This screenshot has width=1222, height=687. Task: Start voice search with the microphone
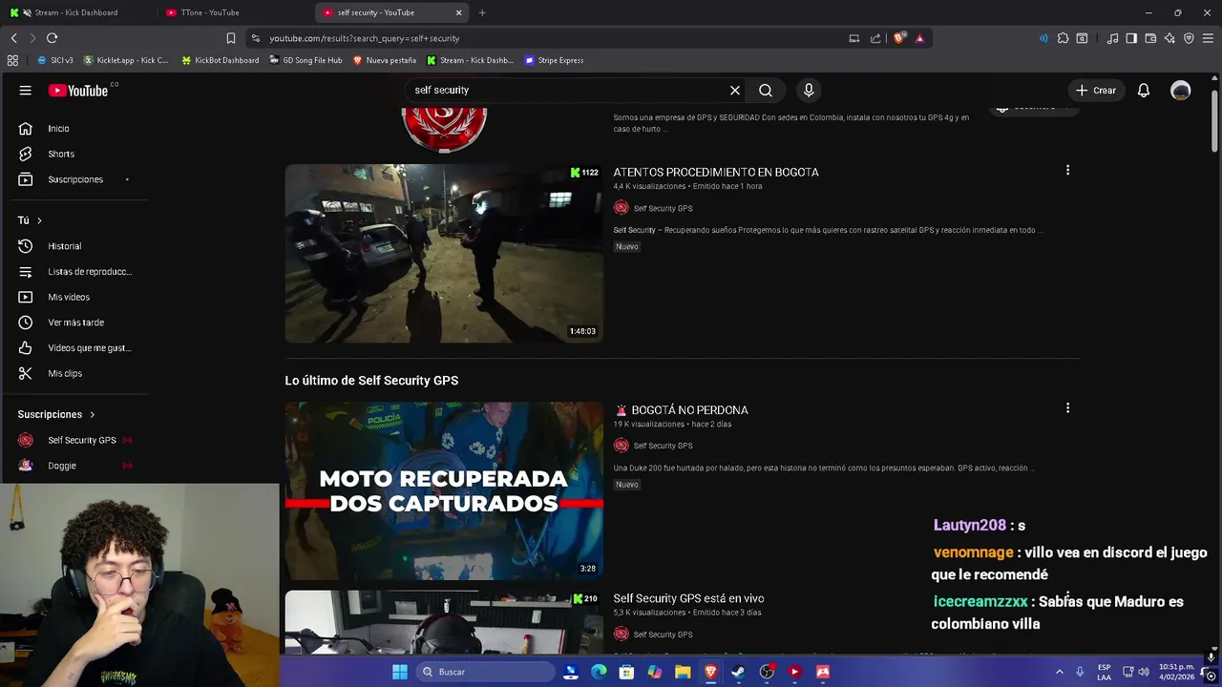[x=809, y=90]
